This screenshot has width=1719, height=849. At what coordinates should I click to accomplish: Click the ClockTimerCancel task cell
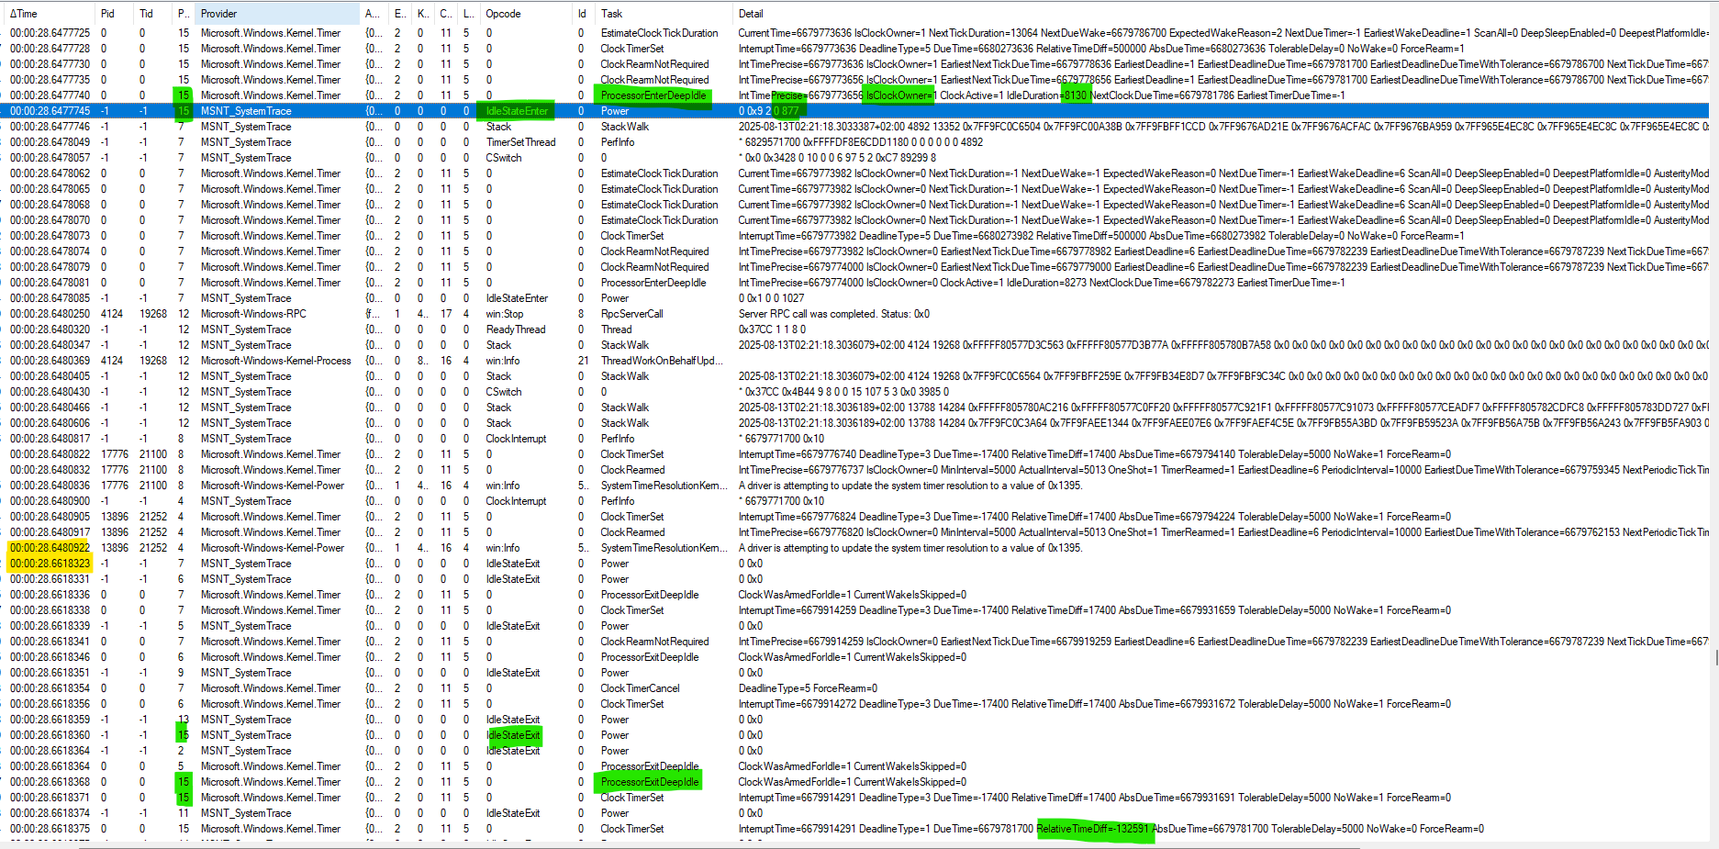pos(640,688)
